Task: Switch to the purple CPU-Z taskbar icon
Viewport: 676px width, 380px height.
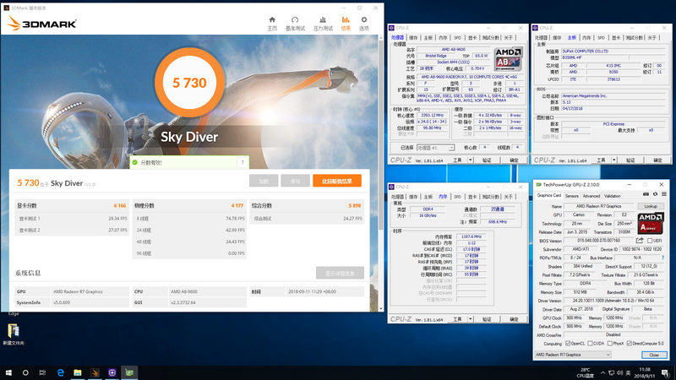Action: click(112, 372)
